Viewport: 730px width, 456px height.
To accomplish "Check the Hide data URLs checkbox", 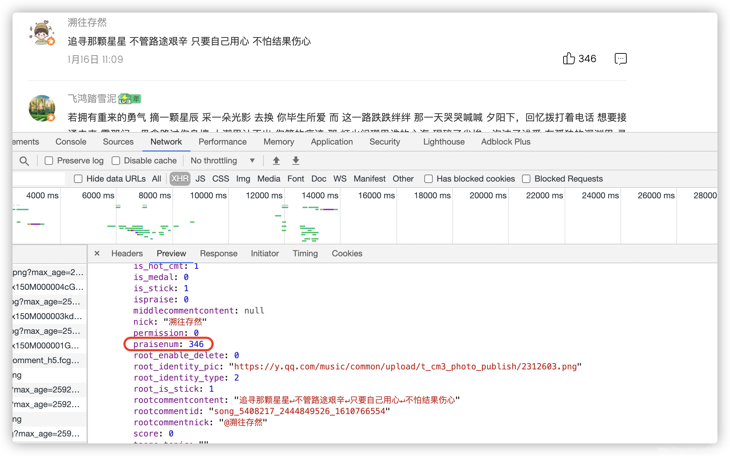I will click(x=78, y=179).
